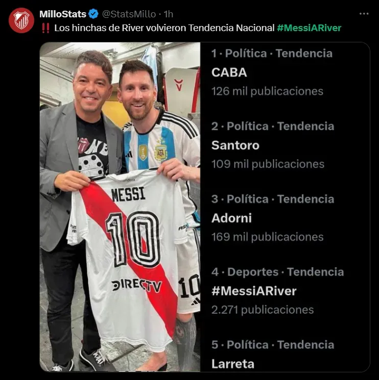The height and width of the screenshot is (380, 379).
Task: Click the red exclamation marks emoji
Action: (x=45, y=28)
